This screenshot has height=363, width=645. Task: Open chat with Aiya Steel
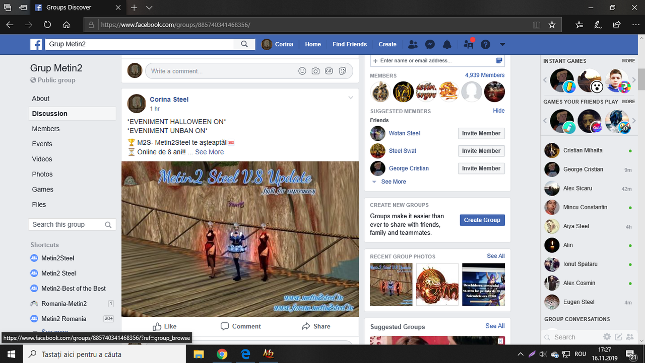pos(589,226)
